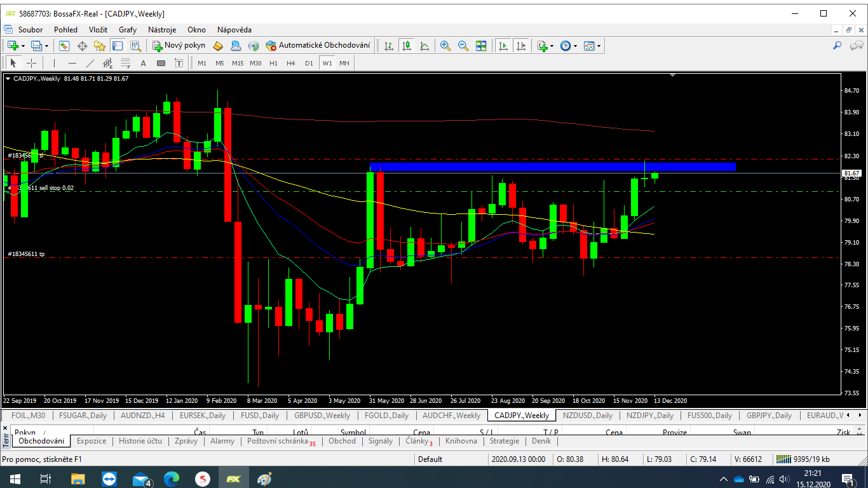Screen dimensions: 868x488
Task: Select the crosshair tool
Action: pos(31,63)
